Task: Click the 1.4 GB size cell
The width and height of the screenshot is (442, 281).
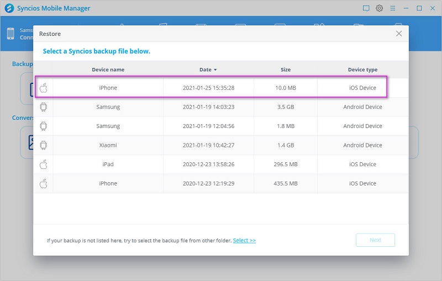Action: 286,145
